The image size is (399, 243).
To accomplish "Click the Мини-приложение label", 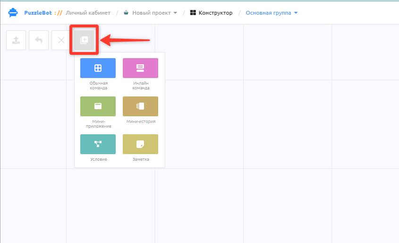I will tap(99, 124).
